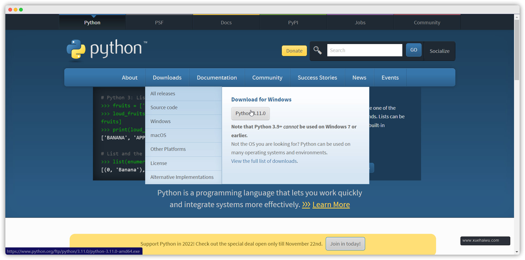This screenshot has width=525, height=260.
Task: Click the red close window button
Action: [x=10, y=10]
